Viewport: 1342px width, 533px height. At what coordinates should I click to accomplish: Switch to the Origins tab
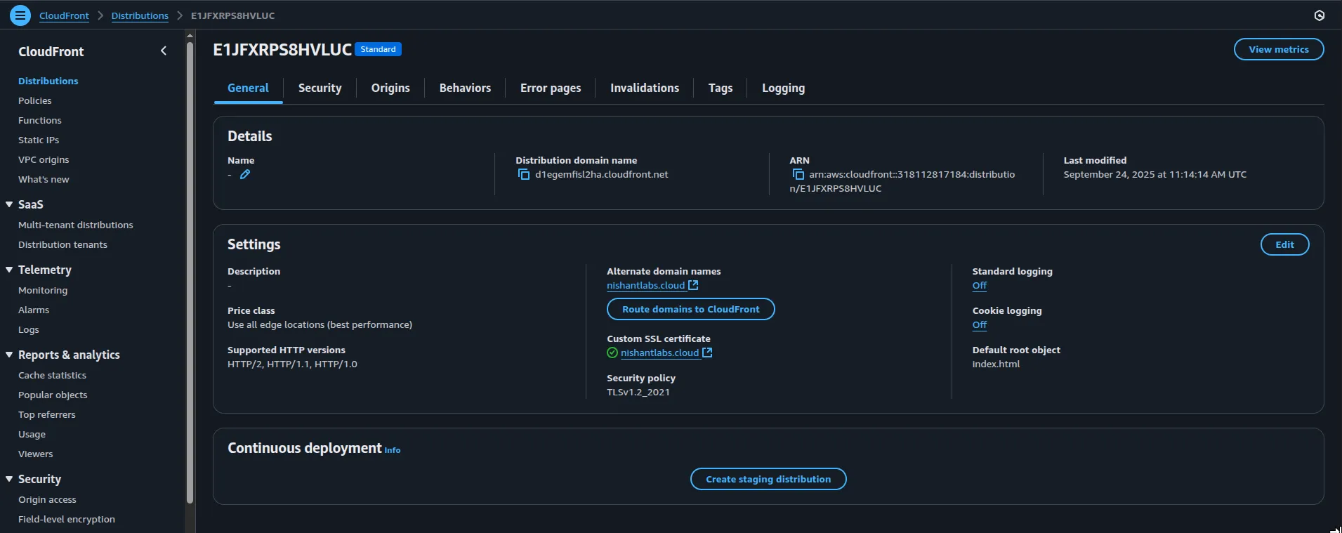point(390,88)
